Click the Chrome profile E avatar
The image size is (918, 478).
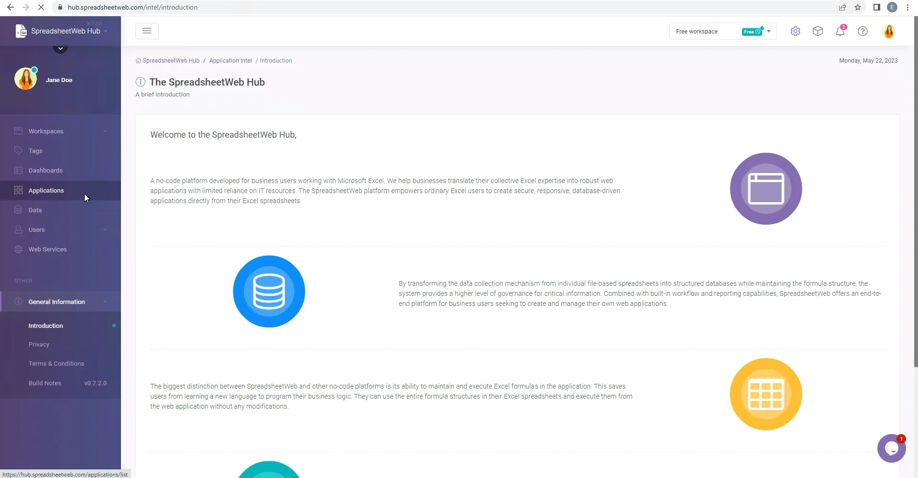(892, 7)
